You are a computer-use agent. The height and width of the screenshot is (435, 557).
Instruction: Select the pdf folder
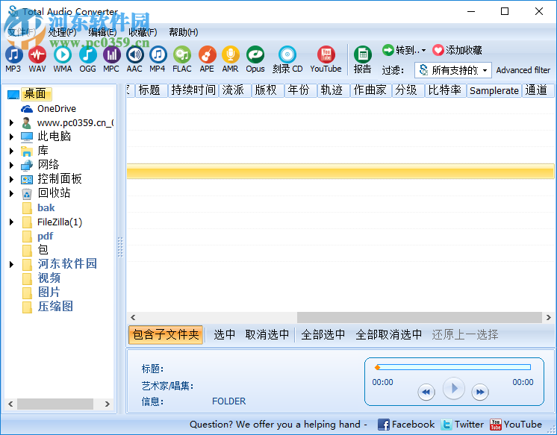click(x=45, y=236)
